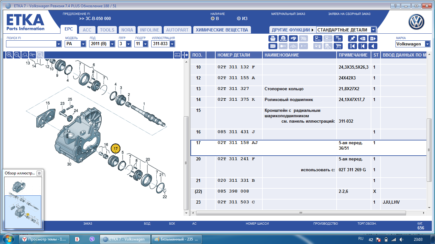Switch to the 'Безымянный - 235' taskbar window
Screen dimensions: 435x244
176,239
